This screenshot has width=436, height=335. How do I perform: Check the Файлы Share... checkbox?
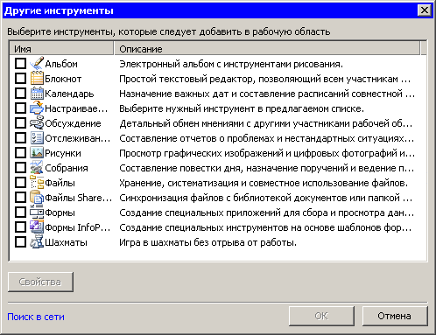coord(20,197)
